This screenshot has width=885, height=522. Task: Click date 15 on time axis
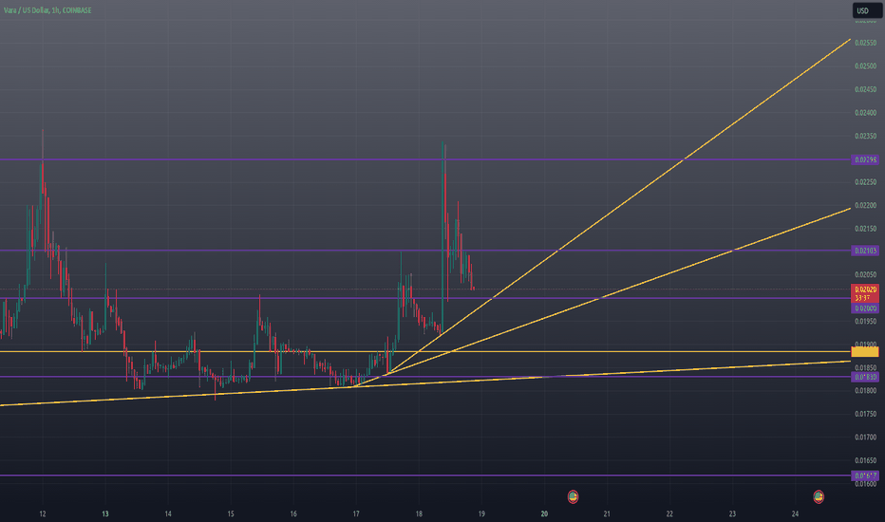click(231, 513)
